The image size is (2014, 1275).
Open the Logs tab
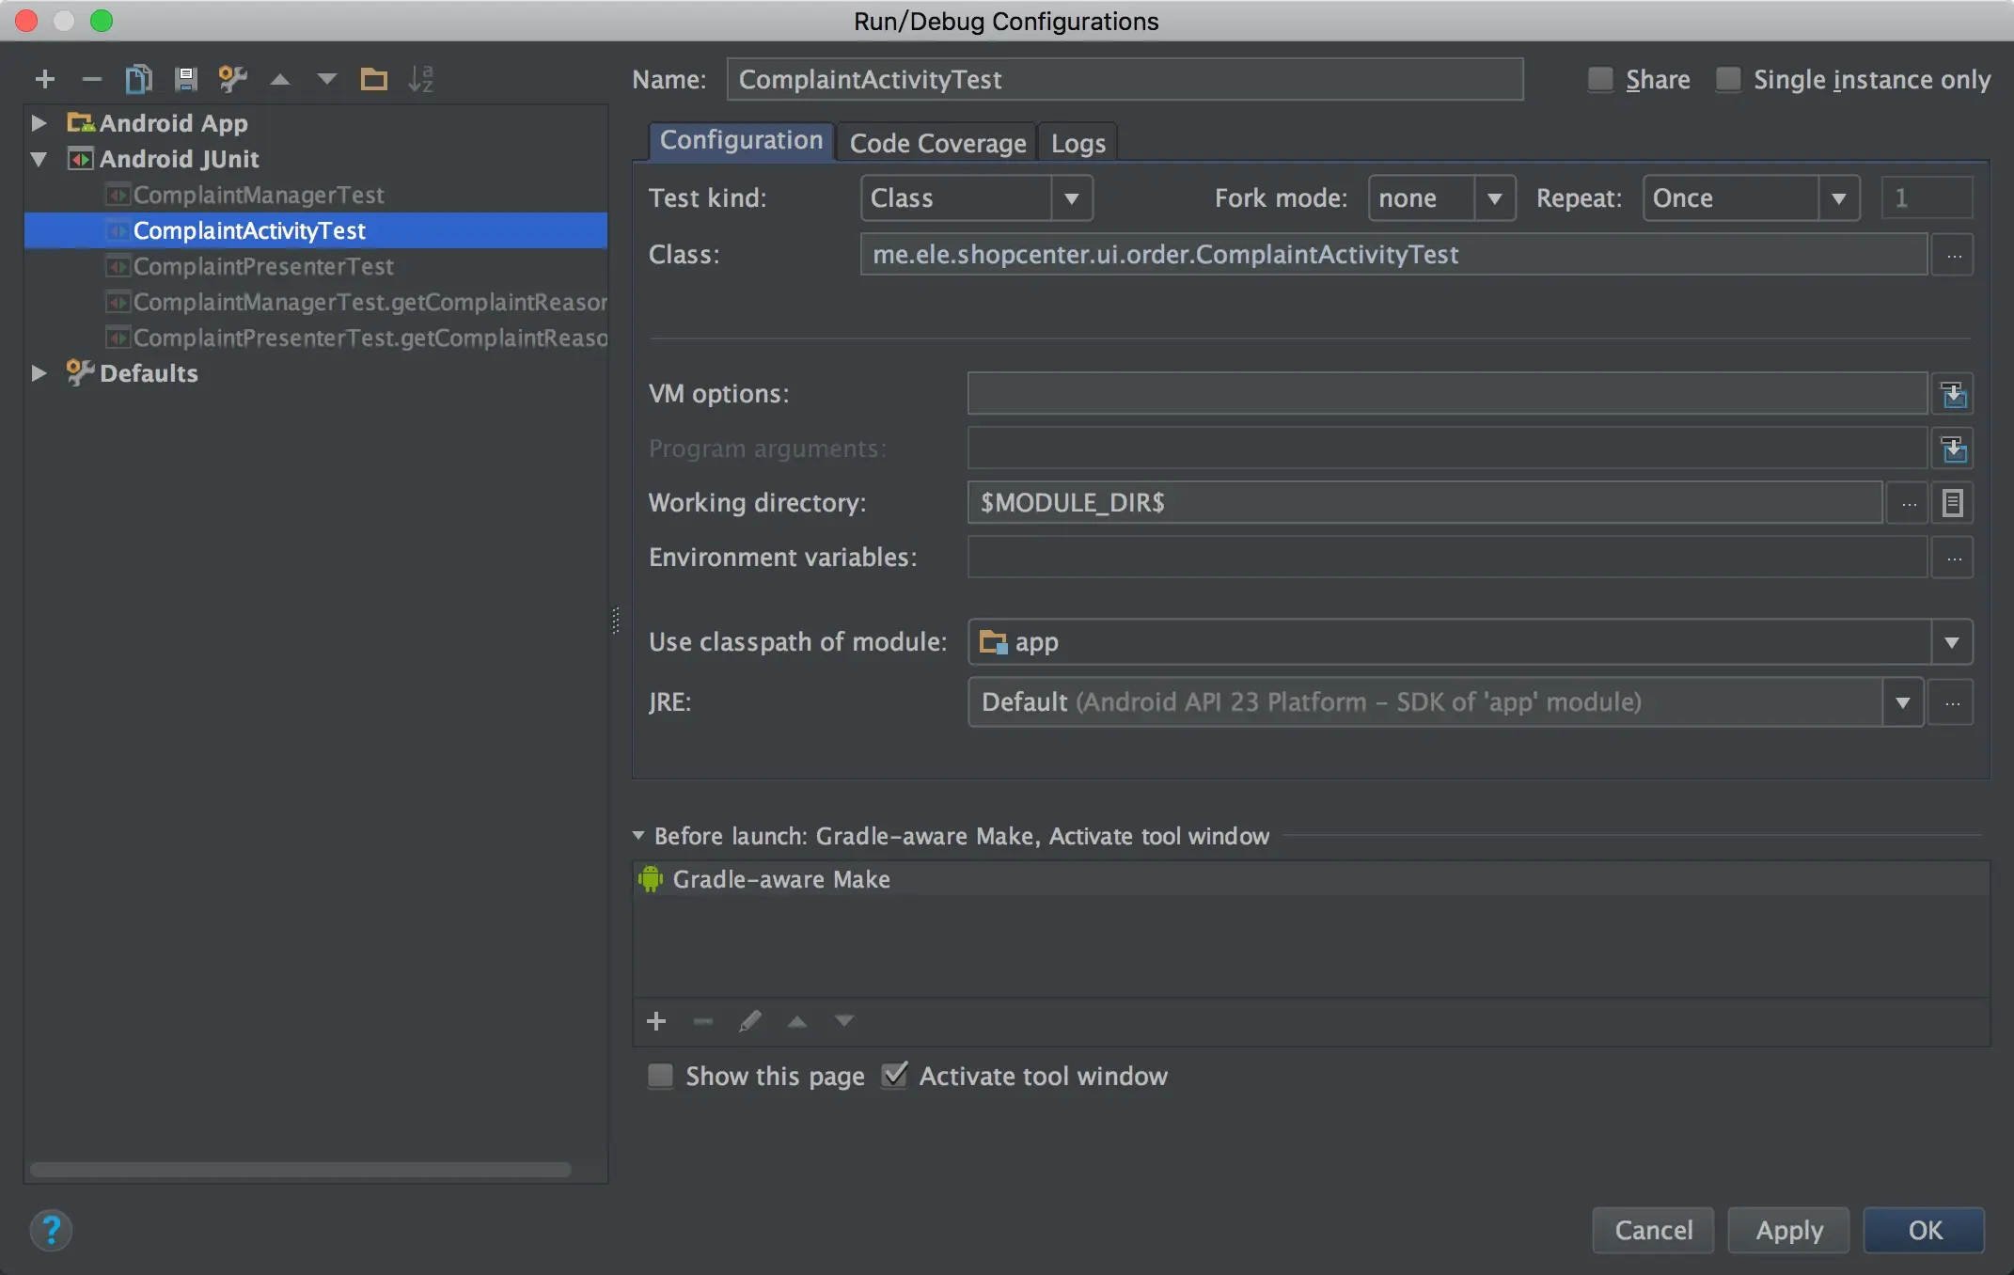[1078, 143]
